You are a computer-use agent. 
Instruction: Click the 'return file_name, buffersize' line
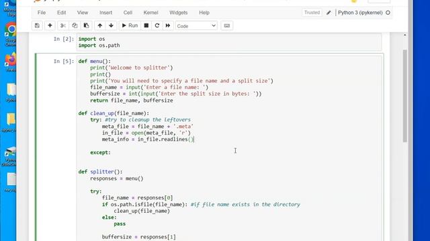[132, 100]
